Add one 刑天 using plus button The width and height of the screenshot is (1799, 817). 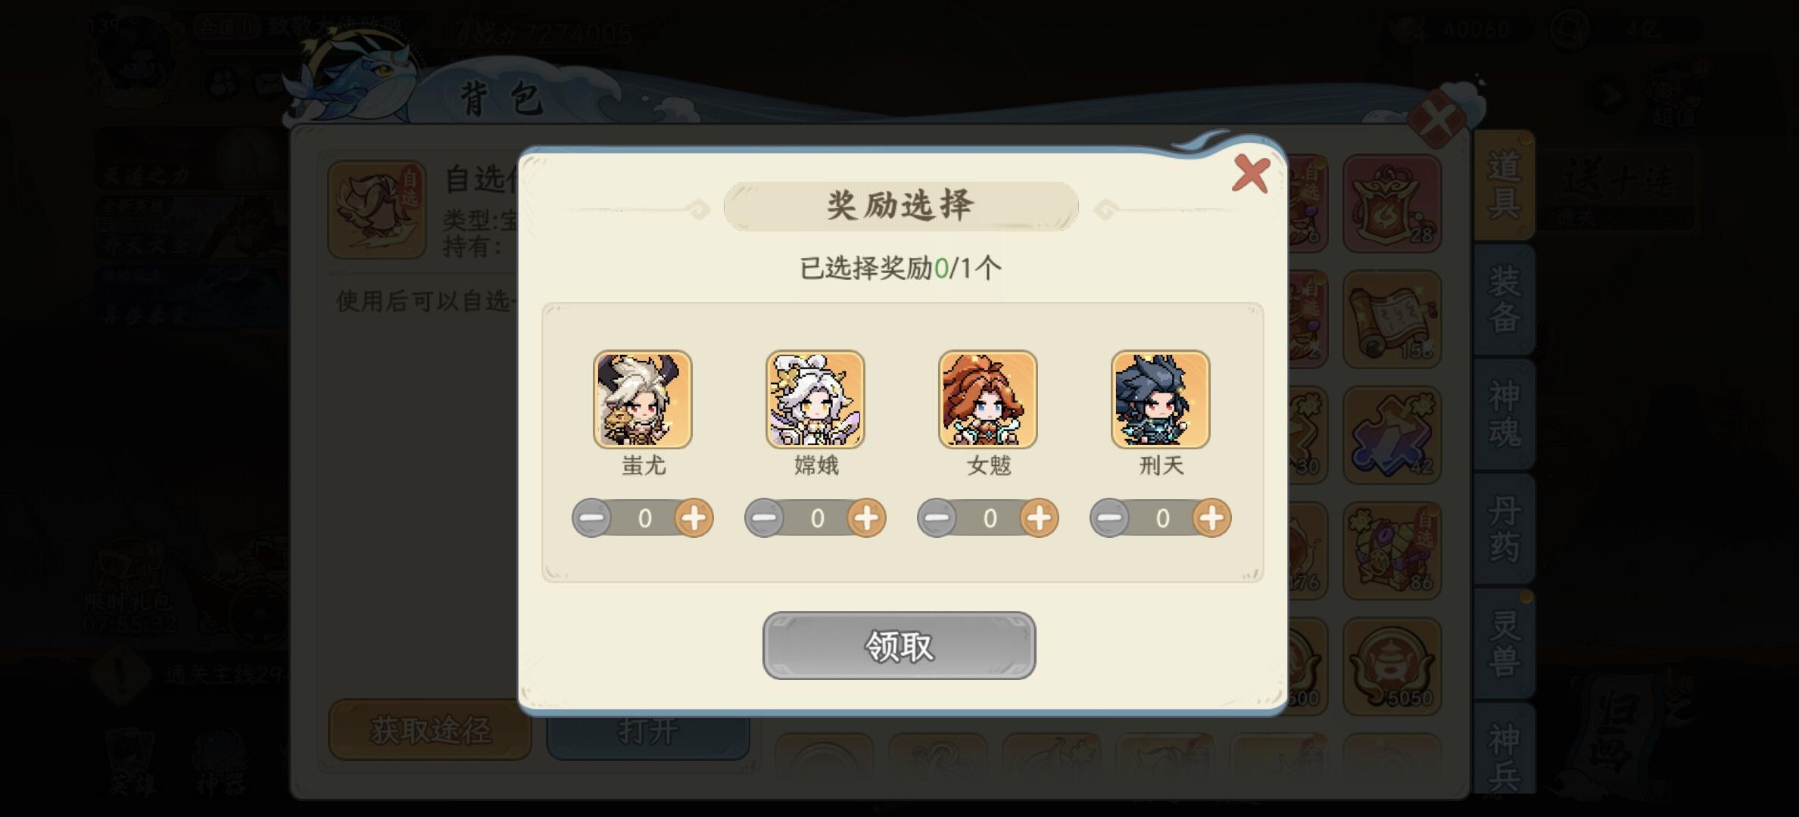(1212, 518)
